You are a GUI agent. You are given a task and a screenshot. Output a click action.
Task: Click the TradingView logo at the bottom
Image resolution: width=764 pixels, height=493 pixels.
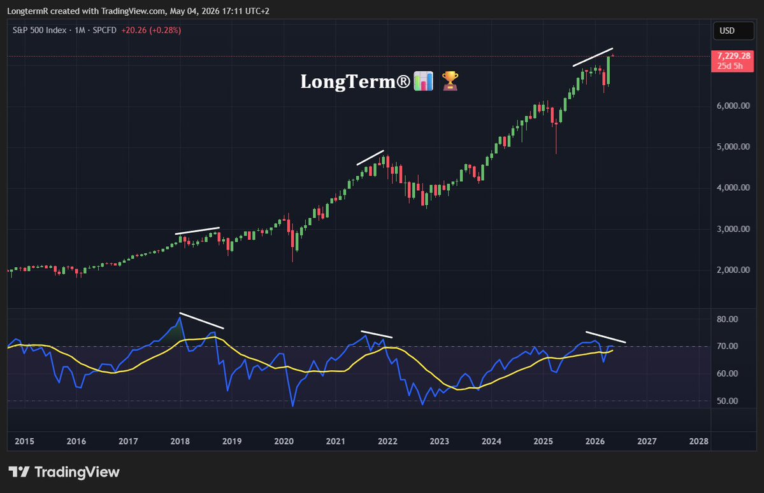coord(64,472)
